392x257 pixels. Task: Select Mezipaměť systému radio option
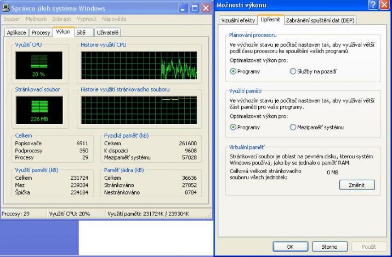[x=316, y=127]
